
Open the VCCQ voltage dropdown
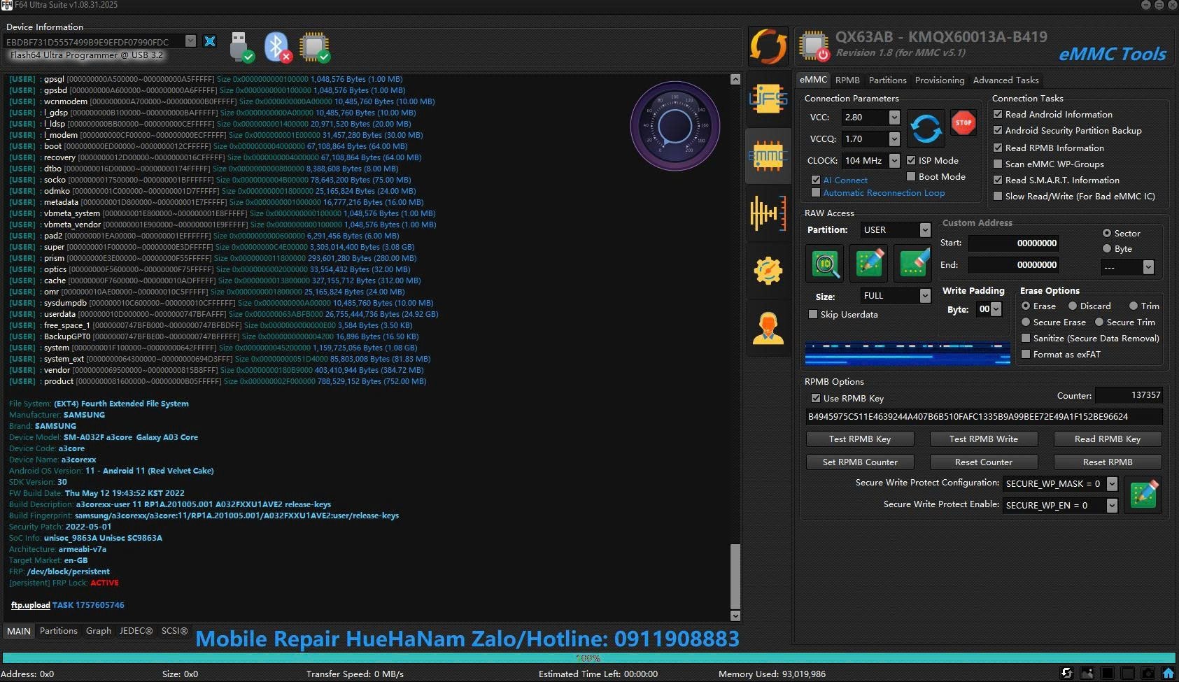click(894, 139)
